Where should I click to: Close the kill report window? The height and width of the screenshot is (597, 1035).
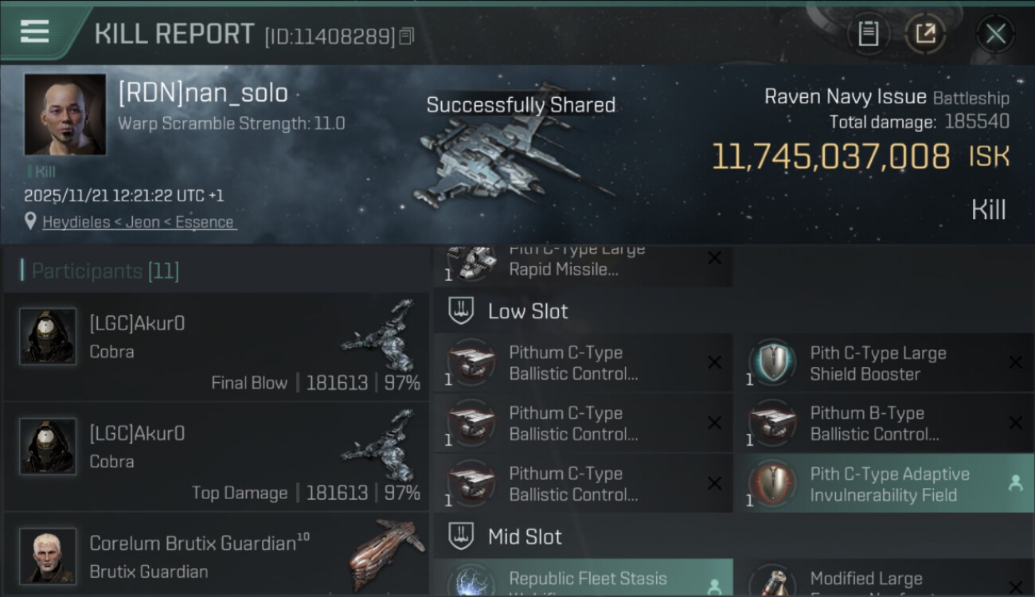point(995,34)
